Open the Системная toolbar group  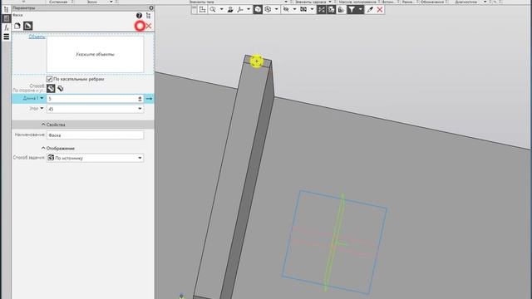(x=58, y=2)
